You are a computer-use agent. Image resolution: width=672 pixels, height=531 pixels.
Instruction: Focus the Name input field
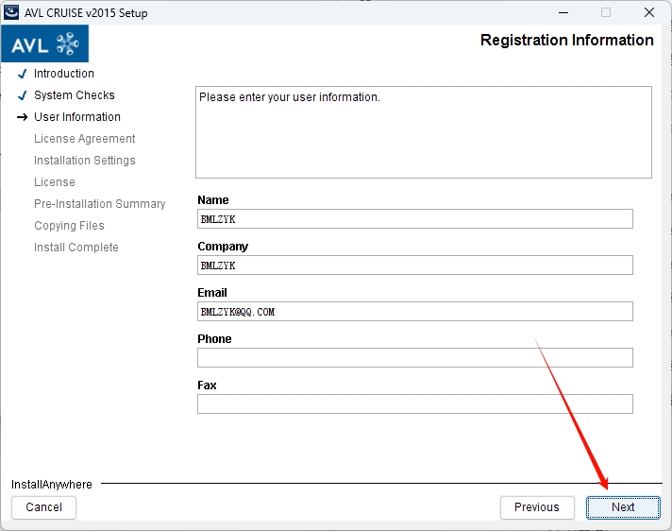pyautogui.click(x=414, y=219)
